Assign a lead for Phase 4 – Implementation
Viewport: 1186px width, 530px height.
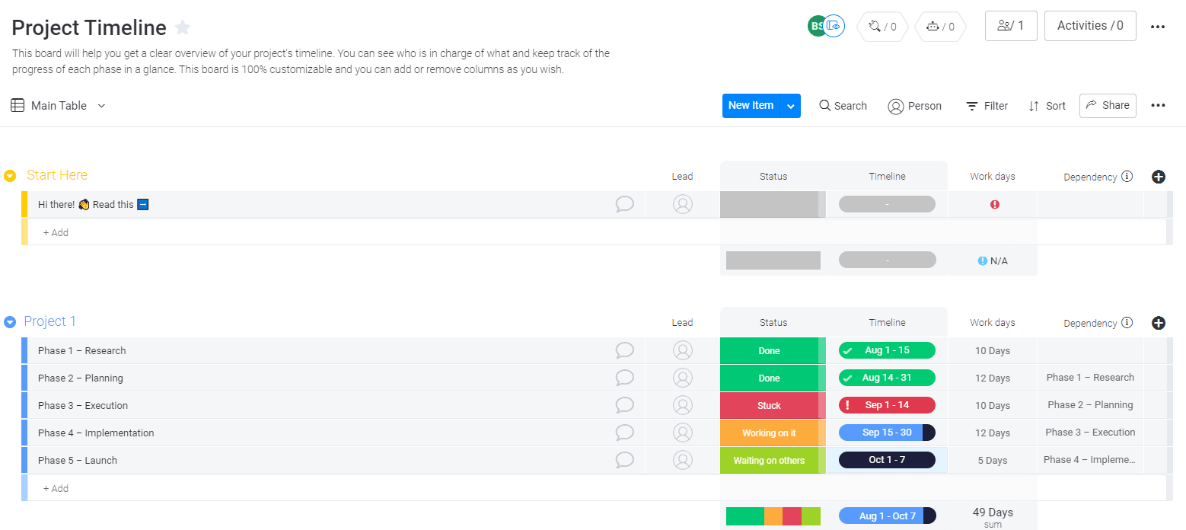683,433
